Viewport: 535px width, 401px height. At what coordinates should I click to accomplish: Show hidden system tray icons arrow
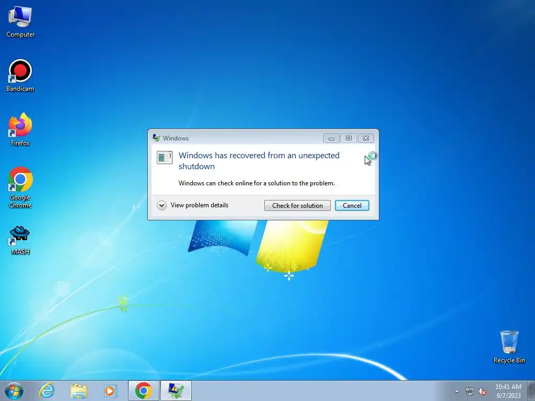tap(457, 392)
